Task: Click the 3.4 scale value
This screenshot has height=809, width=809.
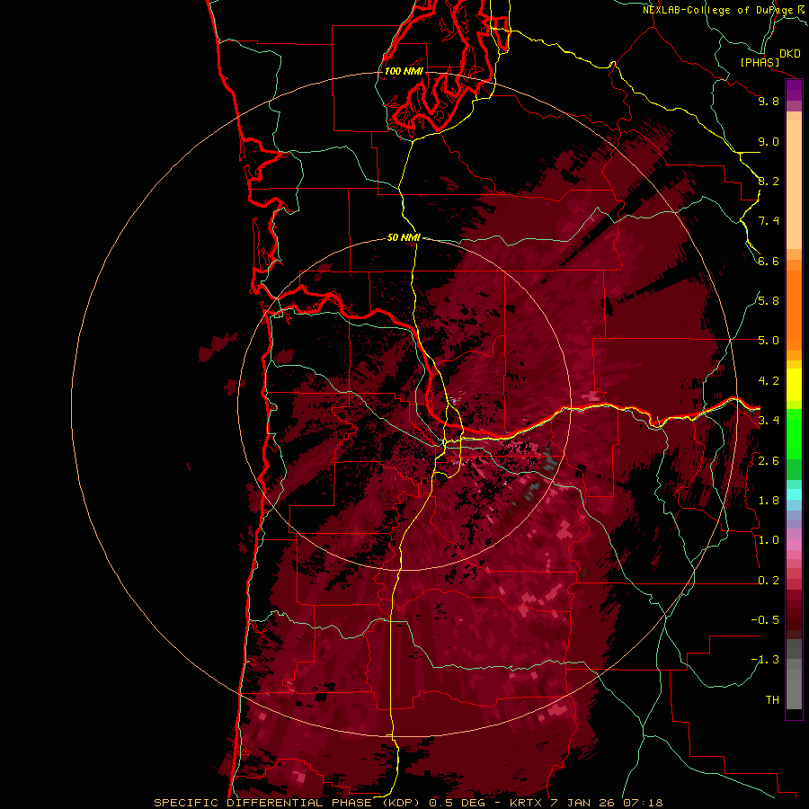Action: pyautogui.click(x=769, y=421)
